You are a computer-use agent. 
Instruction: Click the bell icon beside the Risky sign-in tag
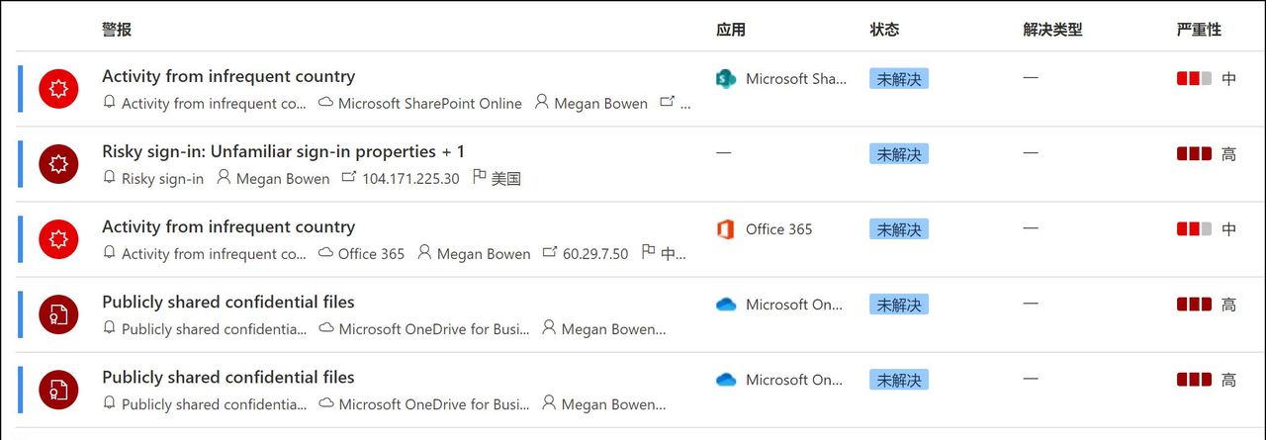[x=110, y=178]
